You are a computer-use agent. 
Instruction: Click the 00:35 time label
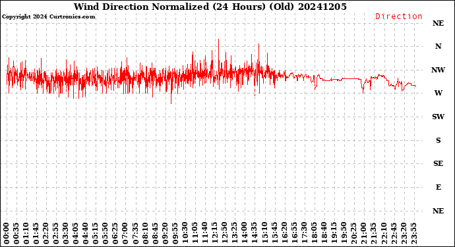click(16, 233)
